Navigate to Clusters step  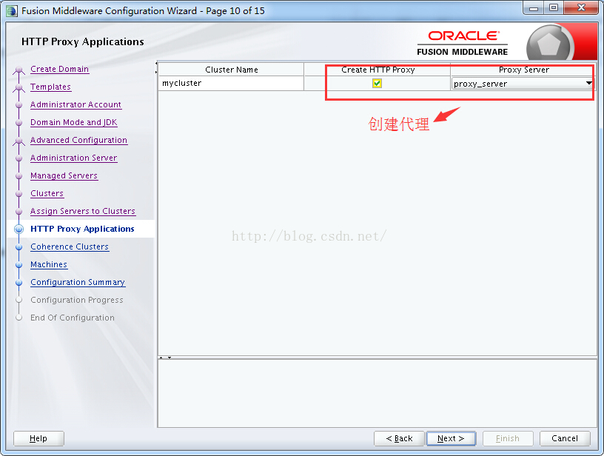click(47, 193)
